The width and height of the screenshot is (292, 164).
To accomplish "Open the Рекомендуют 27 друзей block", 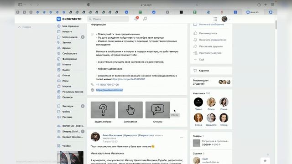I will click(x=211, y=82).
